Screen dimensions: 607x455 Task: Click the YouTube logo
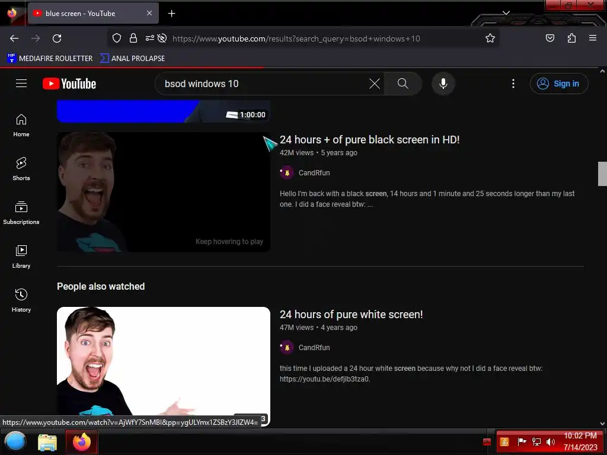pos(69,84)
